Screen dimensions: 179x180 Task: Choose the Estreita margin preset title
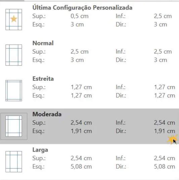click(43, 79)
